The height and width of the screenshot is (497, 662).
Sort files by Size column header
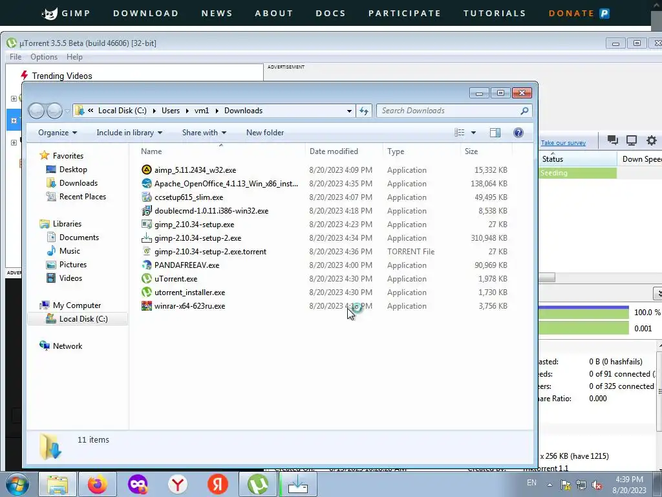pyautogui.click(x=471, y=151)
